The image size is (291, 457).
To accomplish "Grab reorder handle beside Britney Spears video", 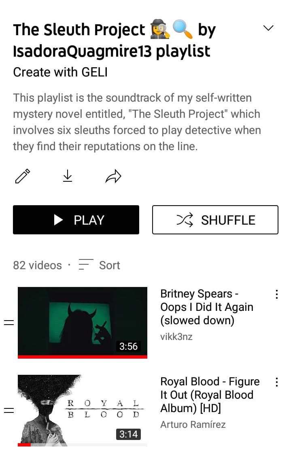I will [x=9, y=323].
